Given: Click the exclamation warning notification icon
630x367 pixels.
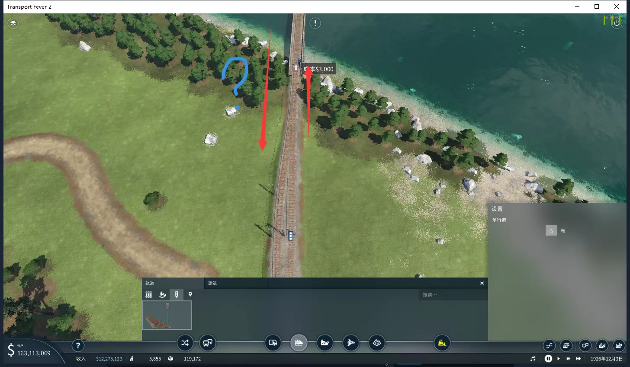Looking at the screenshot, I should pyautogui.click(x=315, y=23).
